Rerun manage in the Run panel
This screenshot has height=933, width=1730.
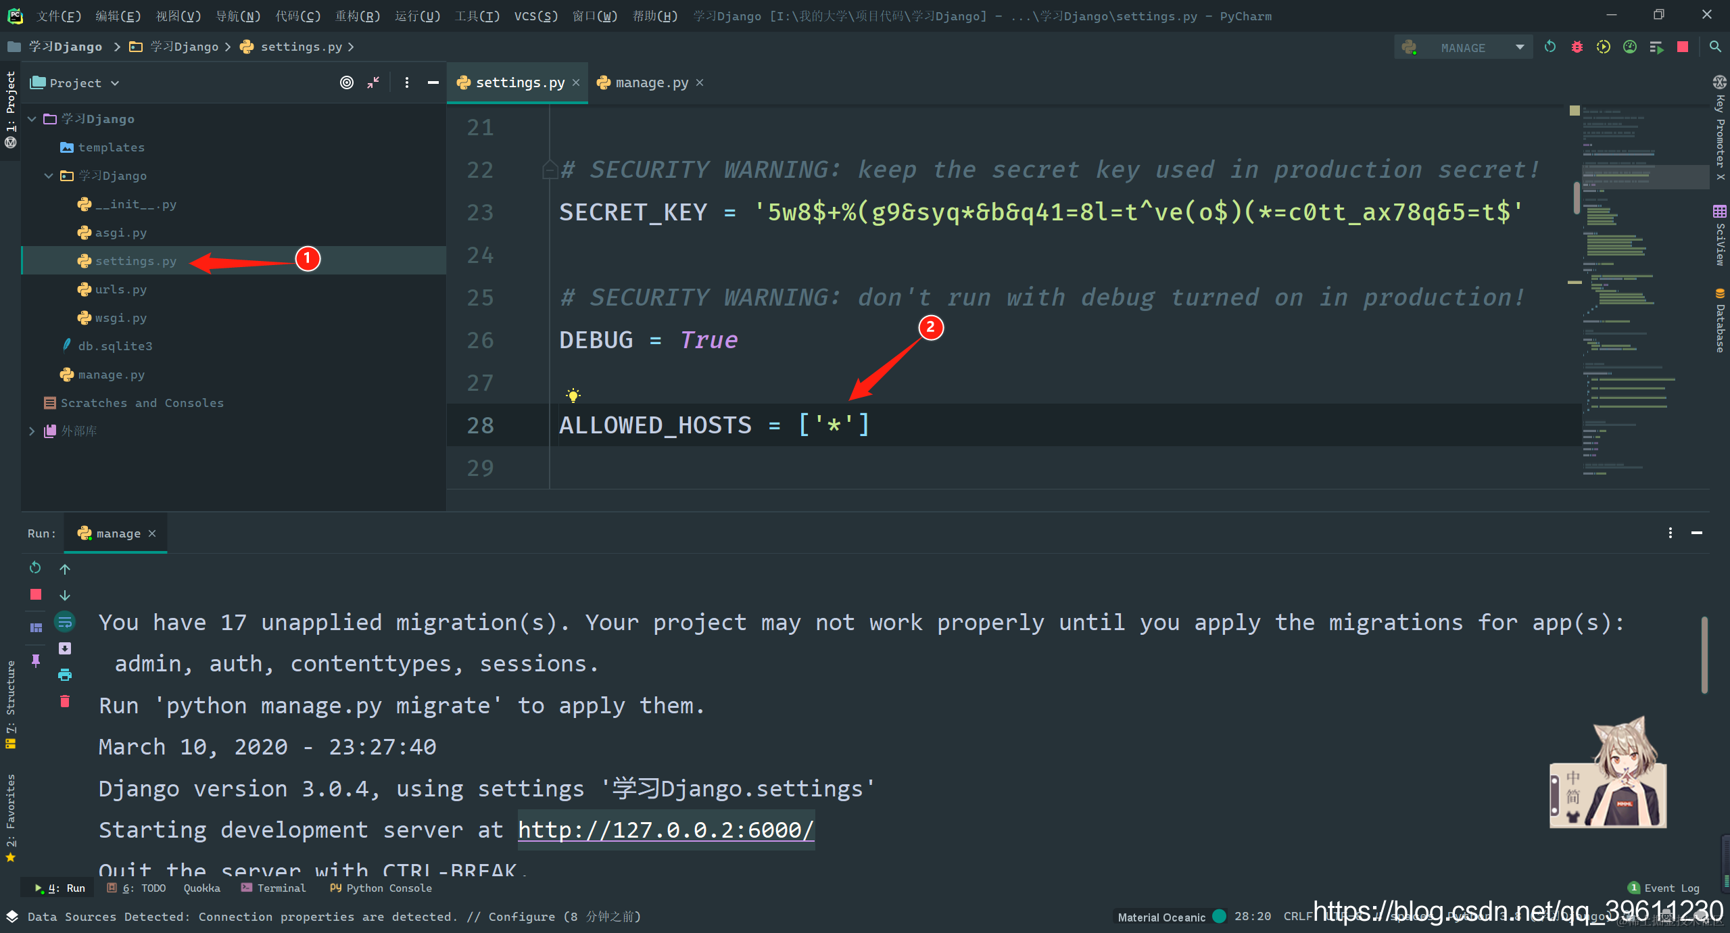pos(36,568)
